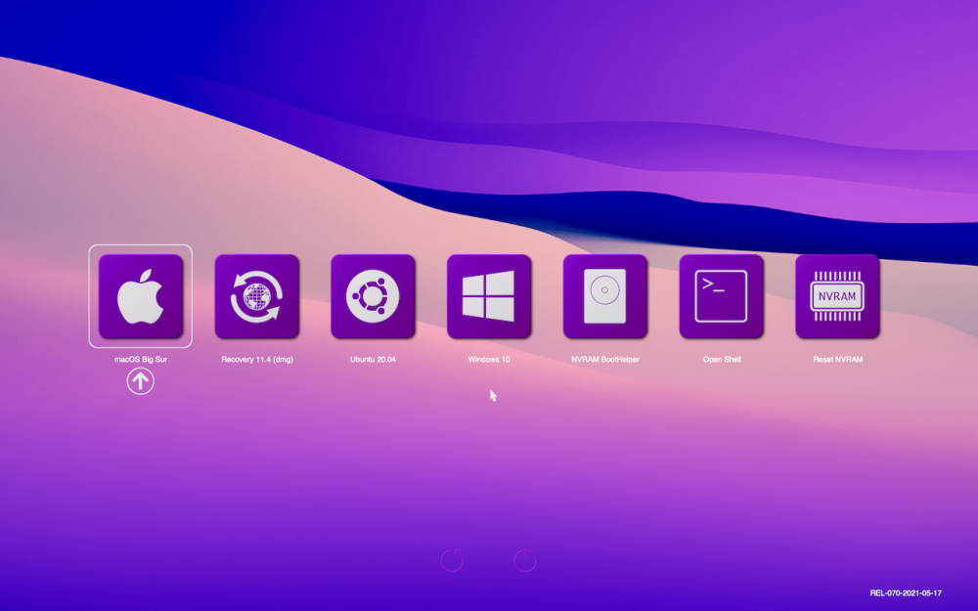Click the "macOS Big Sur" label
This screenshot has width=978, height=611.
click(140, 359)
